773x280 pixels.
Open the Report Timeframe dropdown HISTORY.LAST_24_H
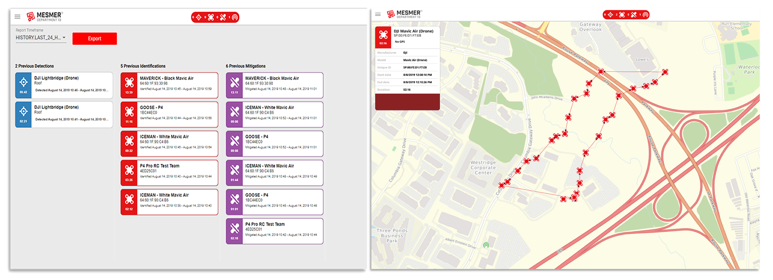[x=41, y=38]
